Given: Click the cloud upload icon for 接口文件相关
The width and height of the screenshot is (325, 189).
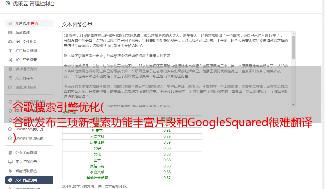Looking at the screenshot, I should click(10, 42).
